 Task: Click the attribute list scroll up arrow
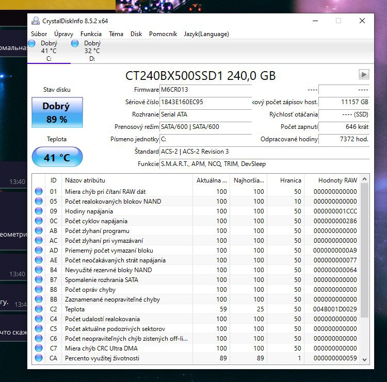[364, 179]
